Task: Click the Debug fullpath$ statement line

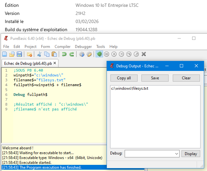Action: click(30, 95)
